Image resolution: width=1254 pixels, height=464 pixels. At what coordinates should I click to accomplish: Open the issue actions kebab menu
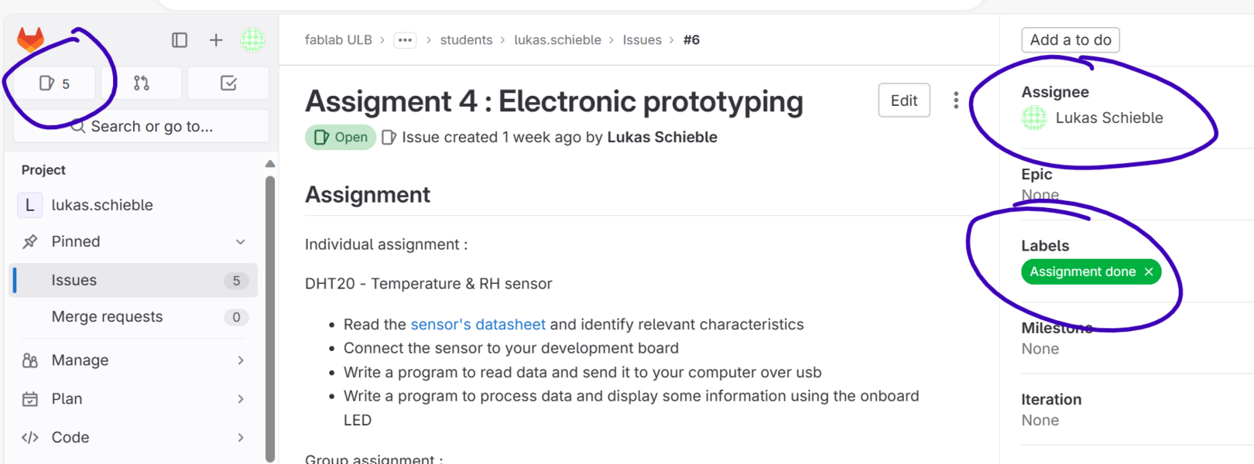[956, 101]
